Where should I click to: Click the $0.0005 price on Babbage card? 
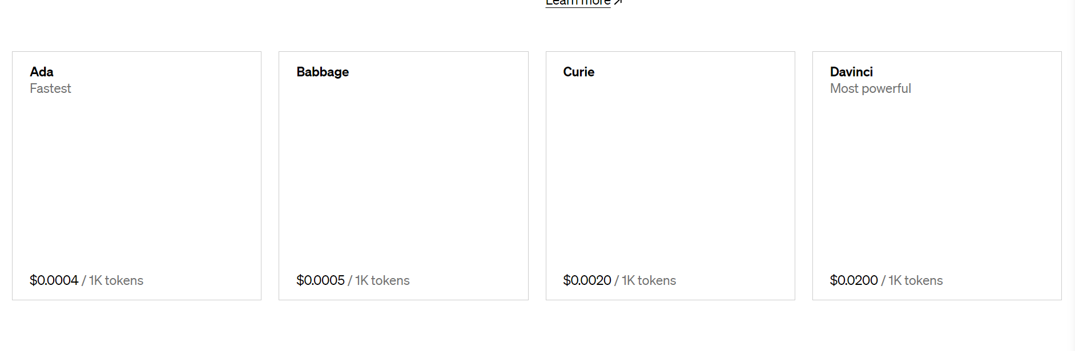coord(320,280)
